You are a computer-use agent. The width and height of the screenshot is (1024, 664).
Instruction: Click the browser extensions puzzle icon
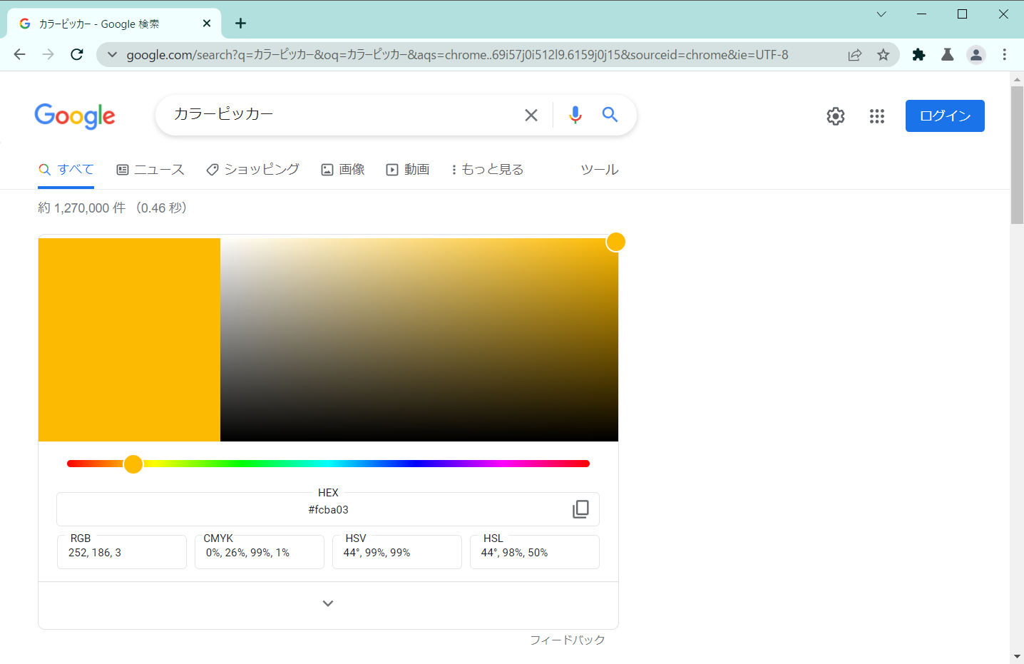918,54
